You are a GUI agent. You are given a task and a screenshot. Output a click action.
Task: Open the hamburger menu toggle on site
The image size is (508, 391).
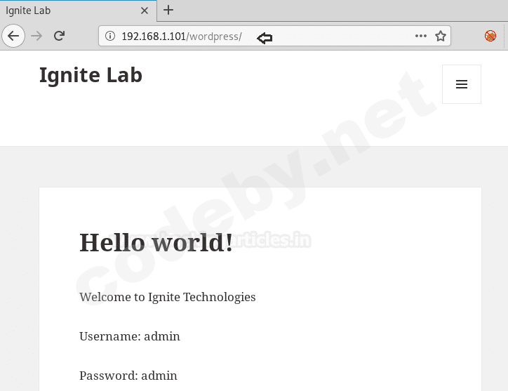point(462,84)
